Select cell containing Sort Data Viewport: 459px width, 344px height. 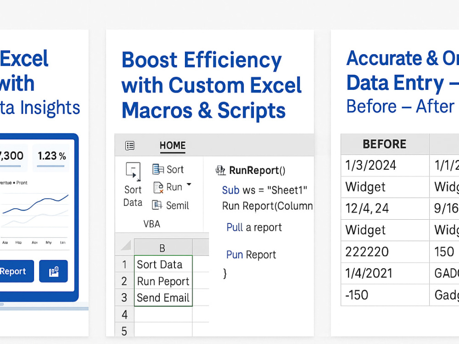coord(163,264)
